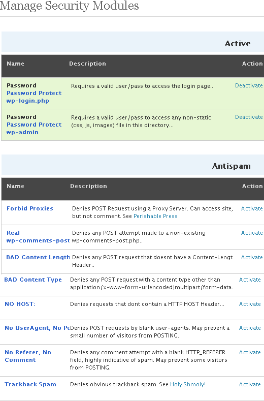Activate the No Referer, No Comment module
Image resolution: width=264 pixels, height=401 pixels.
(250, 352)
